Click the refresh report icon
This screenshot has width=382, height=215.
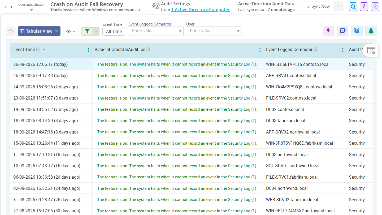tap(11, 31)
